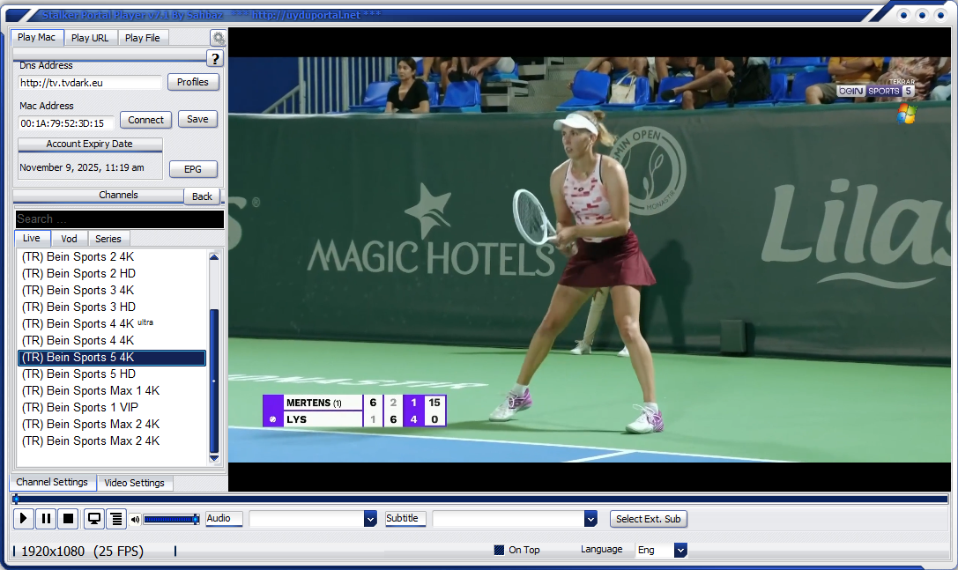Toggle the channel list panel icon
Image resolution: width=958 pixels, height=570 pixels.
(x=116, y=519)
